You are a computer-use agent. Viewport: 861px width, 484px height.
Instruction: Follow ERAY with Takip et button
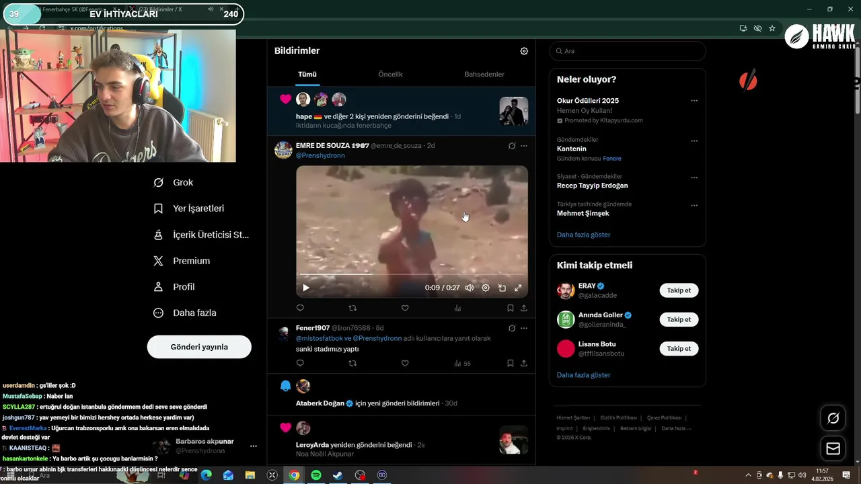679,290
